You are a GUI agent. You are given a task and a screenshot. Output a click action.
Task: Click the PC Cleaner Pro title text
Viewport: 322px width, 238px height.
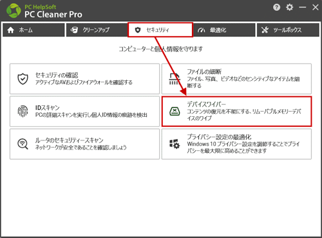point(53,14)
